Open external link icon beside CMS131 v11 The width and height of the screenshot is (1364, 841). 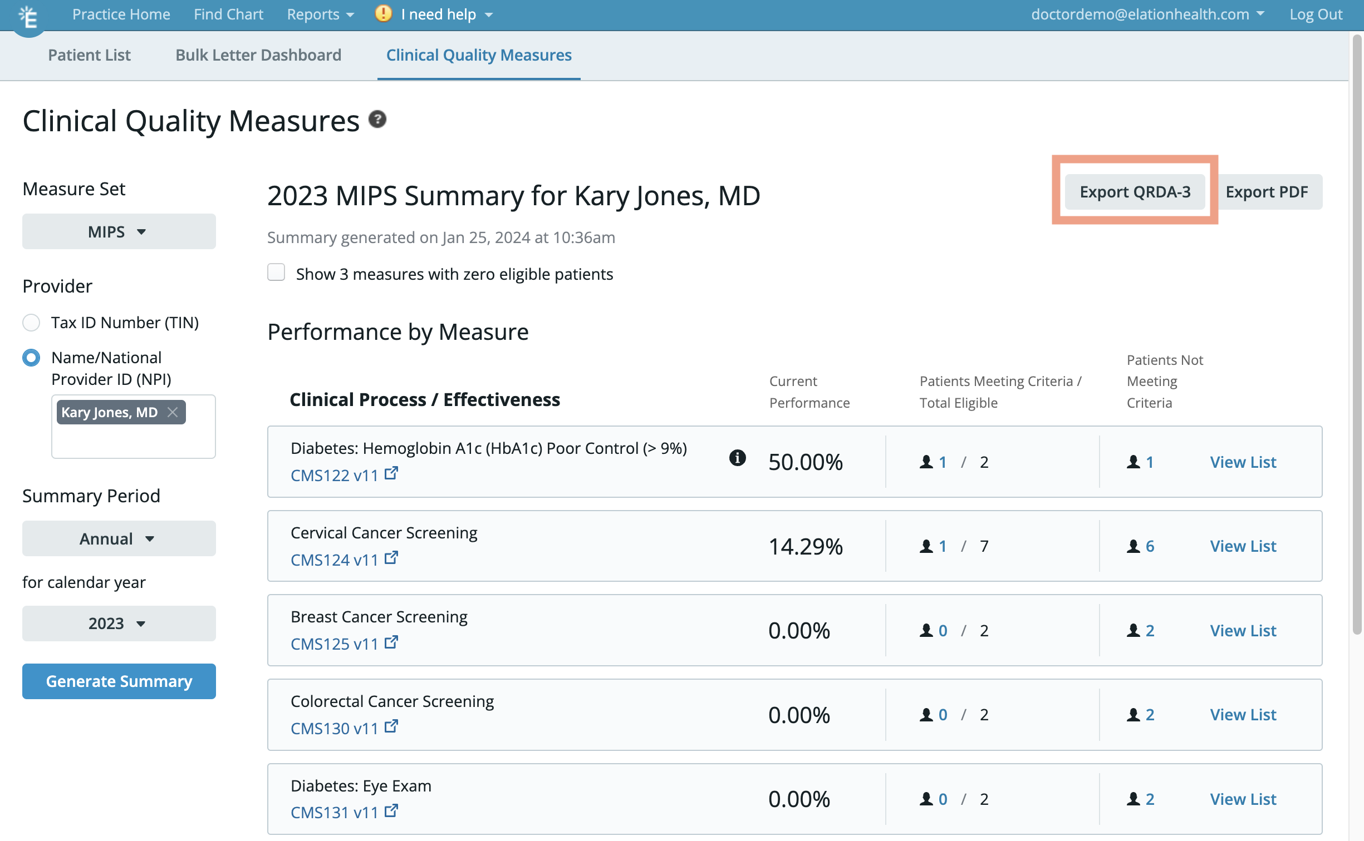tap(391, 810)
